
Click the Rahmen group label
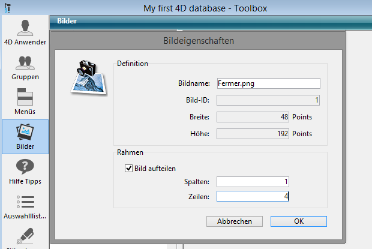[x=130, y=152]
